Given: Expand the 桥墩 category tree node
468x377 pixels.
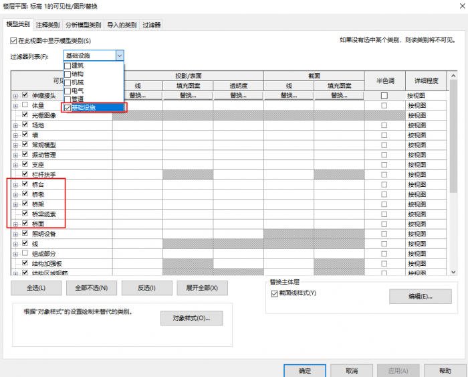Looking at the screenshot, I should 15,194.
